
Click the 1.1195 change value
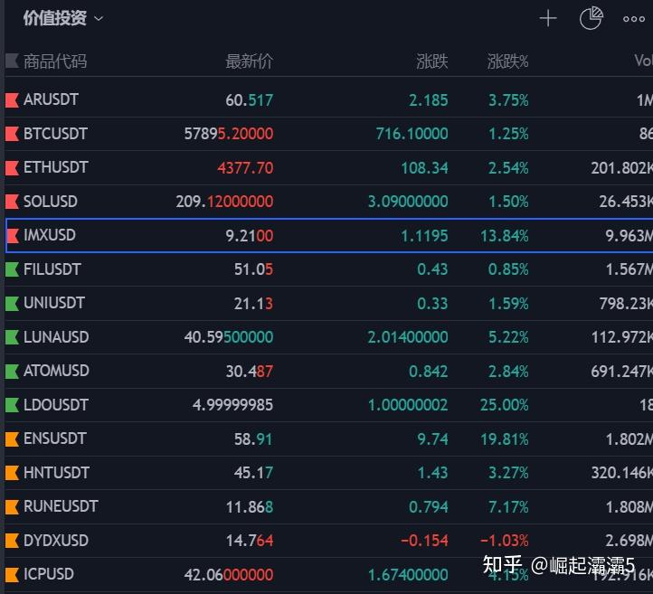(424, 236)
